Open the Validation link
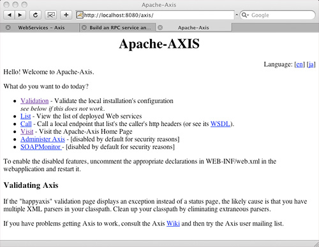 (34, 101)
